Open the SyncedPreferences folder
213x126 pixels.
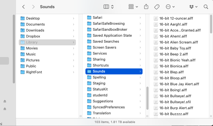[x=114, y=107]
